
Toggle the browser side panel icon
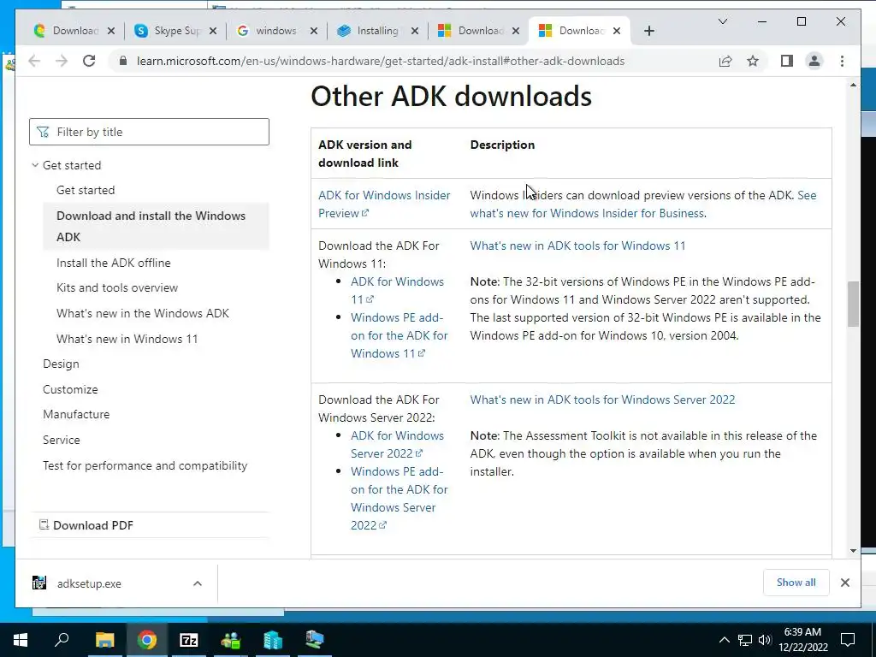(x=787, y=61)
